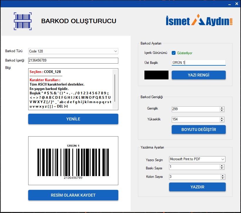Click the black text color swatch

click(156, 75)
